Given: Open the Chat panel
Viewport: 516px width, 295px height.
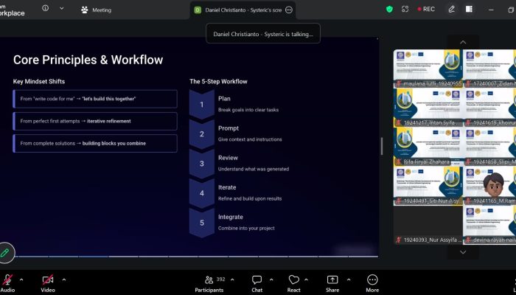Looking at the screenshot, I should tap(257, 283).
